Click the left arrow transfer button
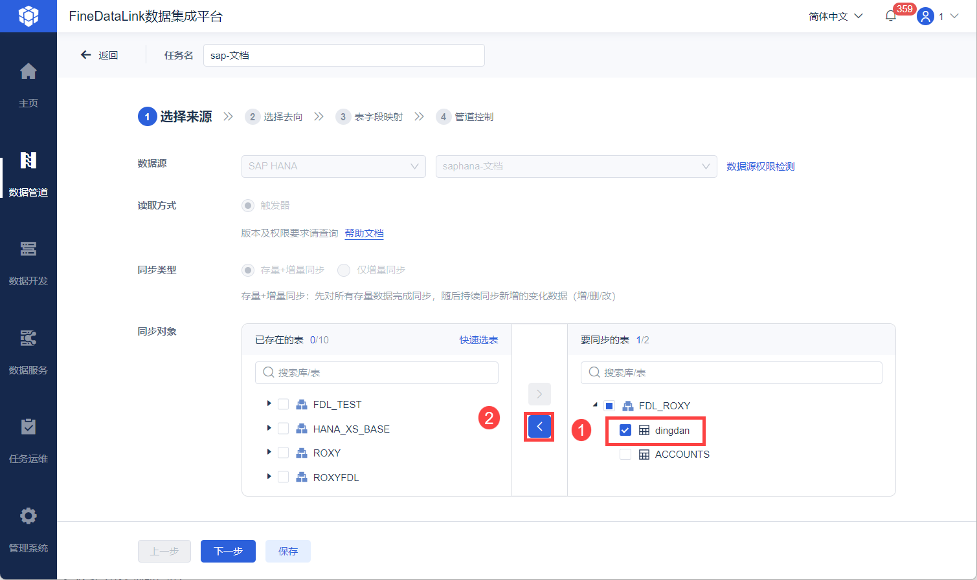Screen dimensions: 977x580 539,427
